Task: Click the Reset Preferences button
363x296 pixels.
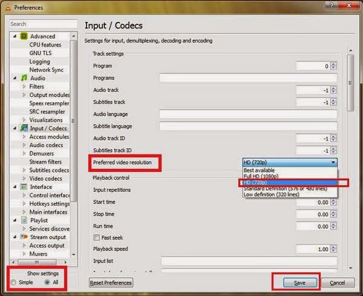Action: pyautogui.click(x=111, y=283)
